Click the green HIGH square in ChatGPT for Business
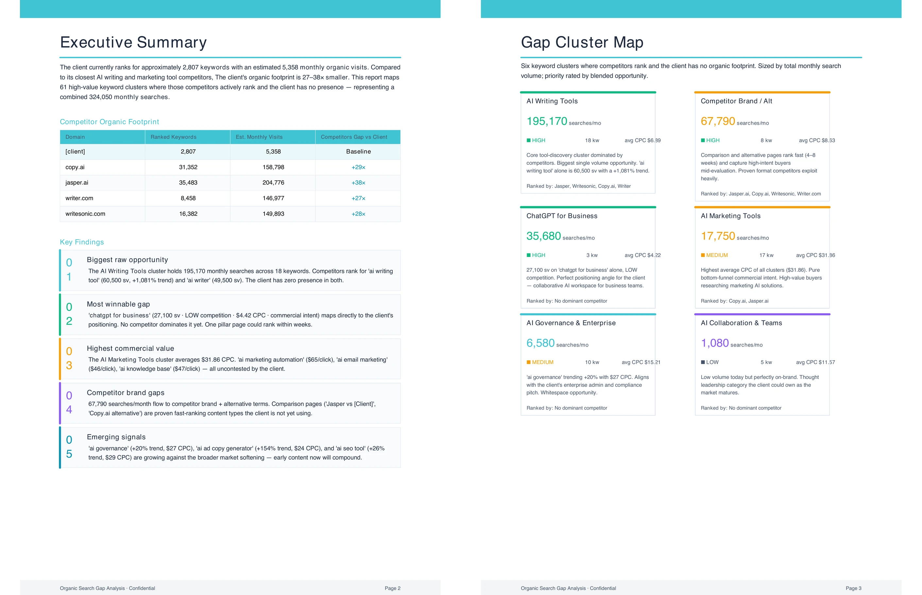 pyautogui.click(x=528, y=255)
